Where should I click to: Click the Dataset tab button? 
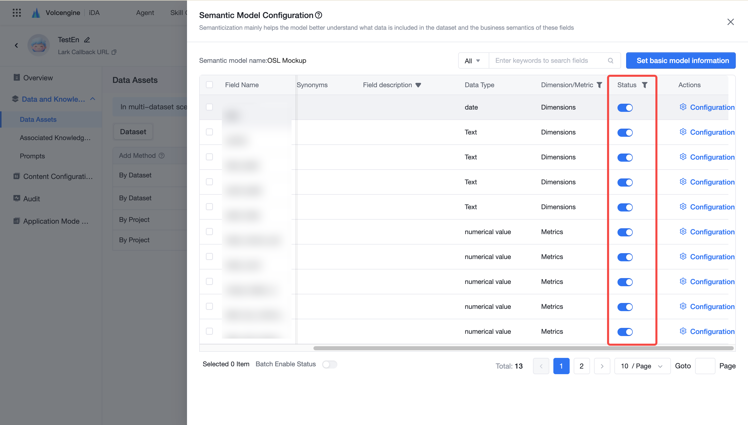133,132
